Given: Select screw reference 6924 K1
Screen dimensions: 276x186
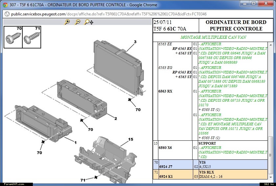Looking at the screenshot, I should pos(166,176).
